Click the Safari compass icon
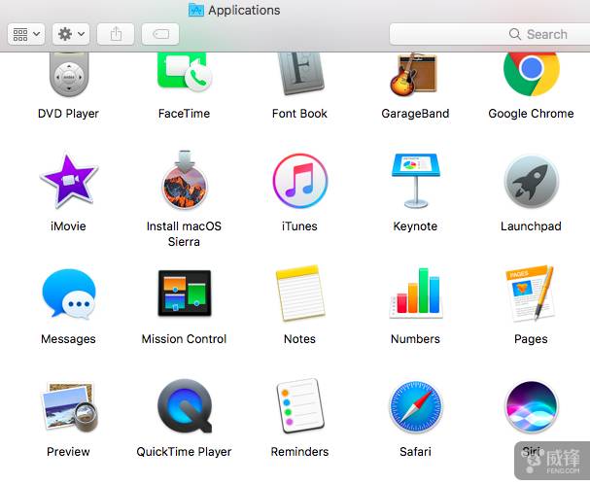Screen dimensions: 590x485 click(x=415, y=406)
